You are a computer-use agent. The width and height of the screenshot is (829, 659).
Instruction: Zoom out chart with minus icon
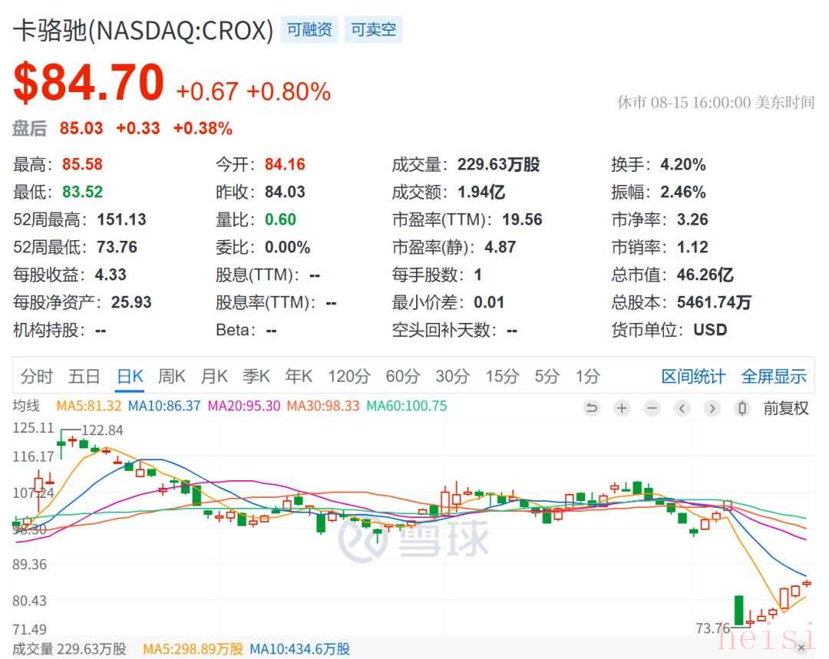pyautogui.click(x=652, y=408)
